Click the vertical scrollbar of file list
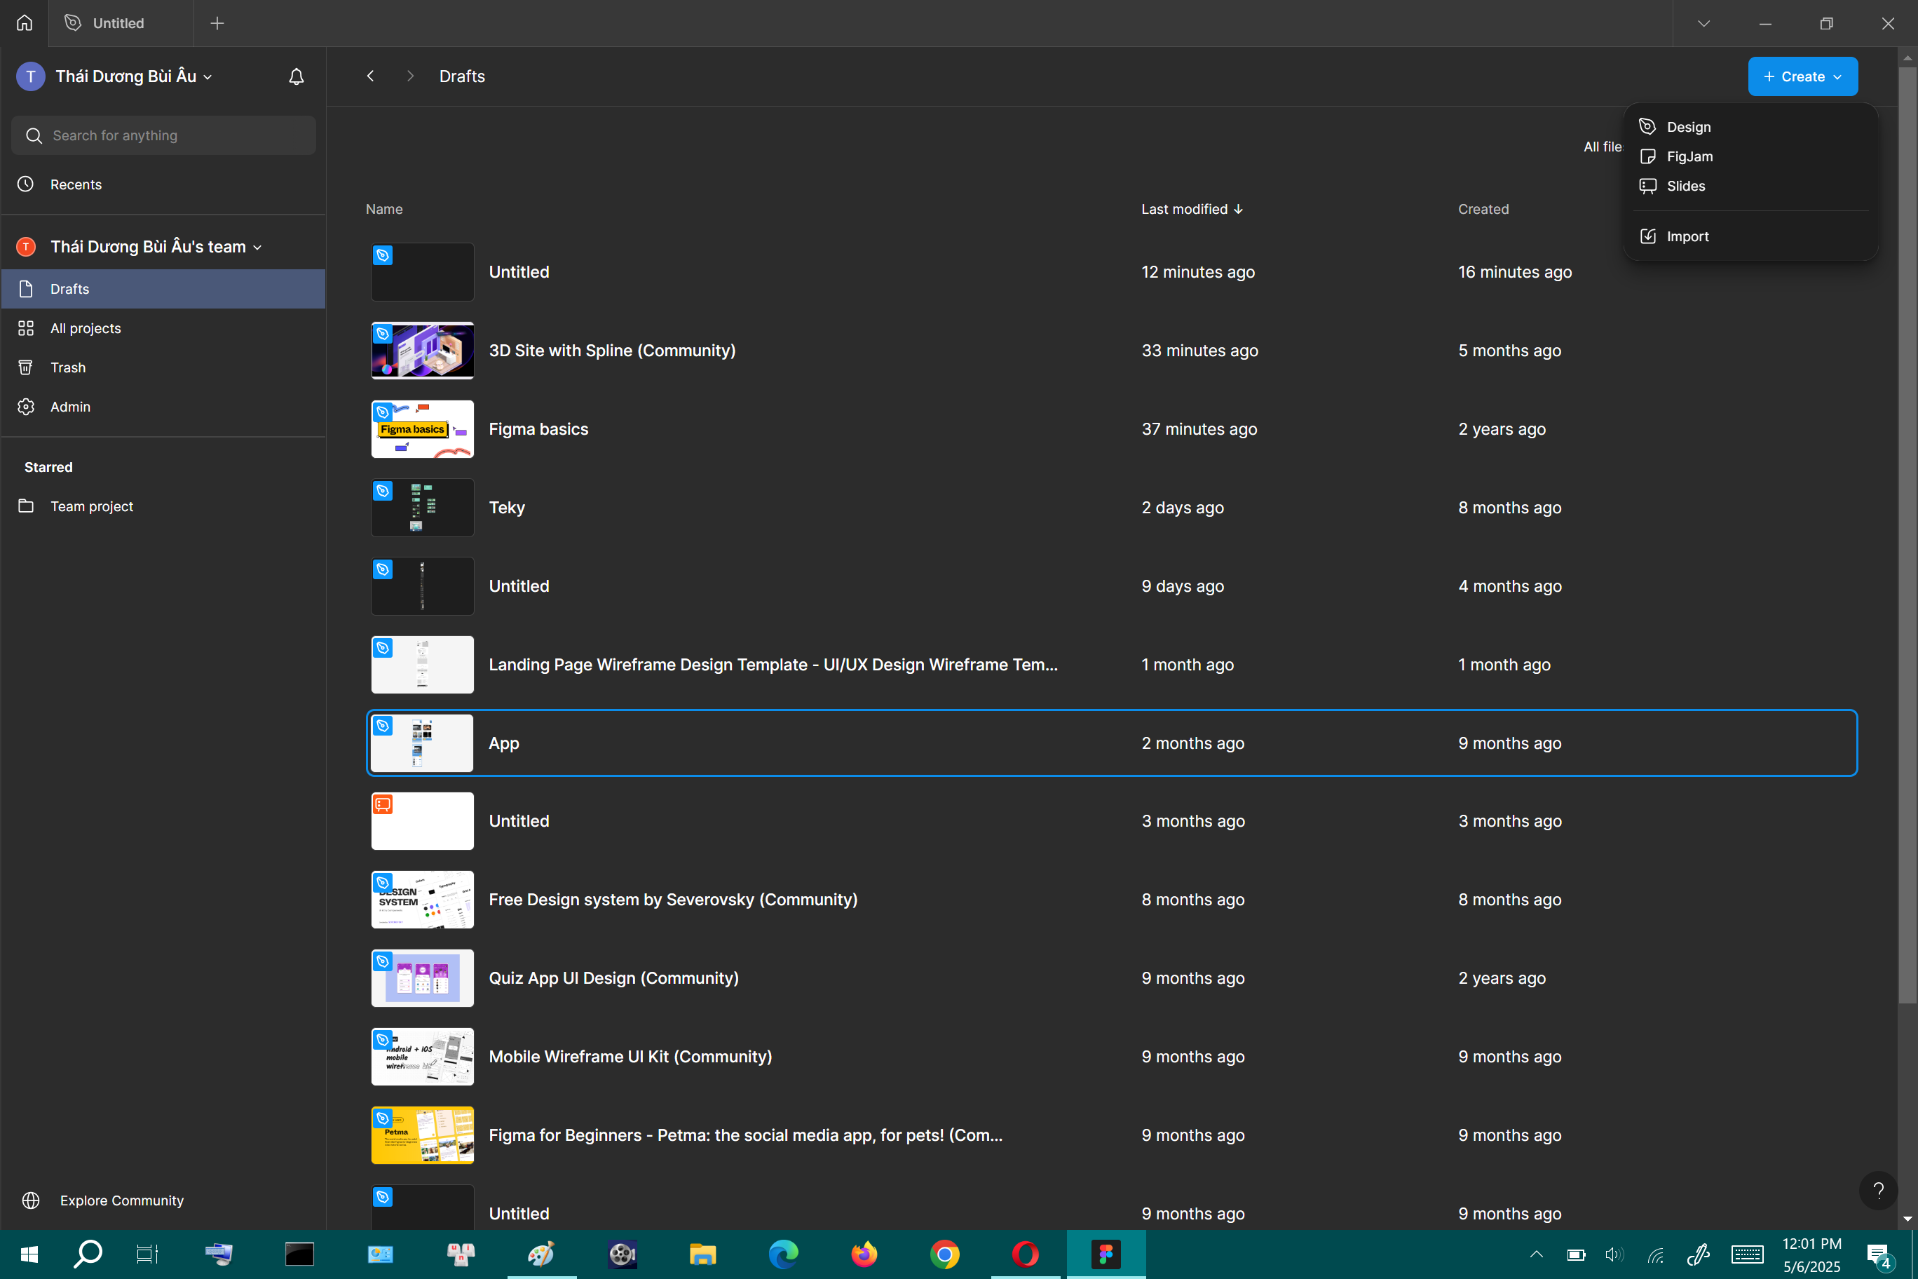 (x=1907, y=534)
